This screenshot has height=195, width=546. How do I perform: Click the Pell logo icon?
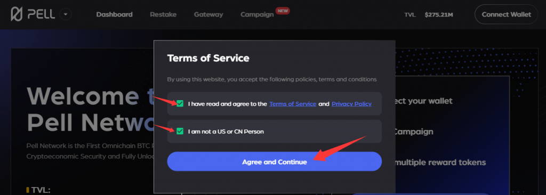(17, 14)
